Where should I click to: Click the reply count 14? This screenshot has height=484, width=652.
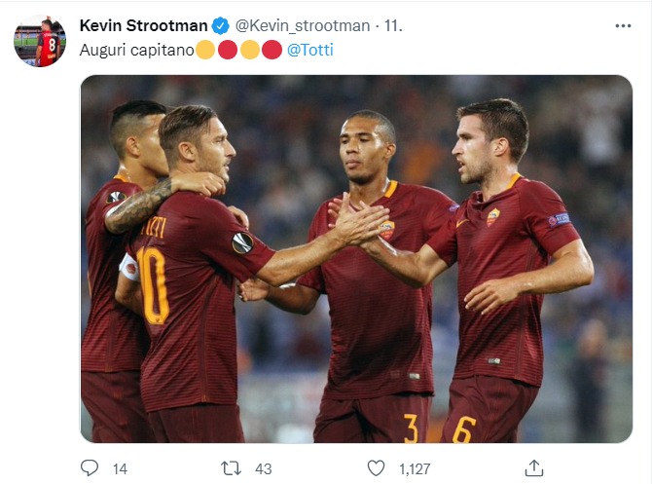point(120,468)
